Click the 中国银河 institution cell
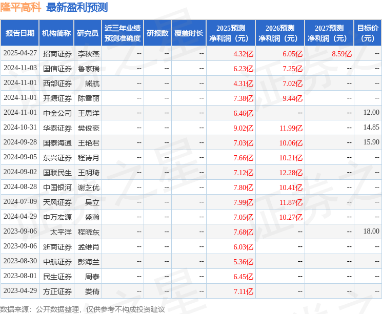Image resolution: width=382 pixels, height=314 pixels. tap(57, 187)
